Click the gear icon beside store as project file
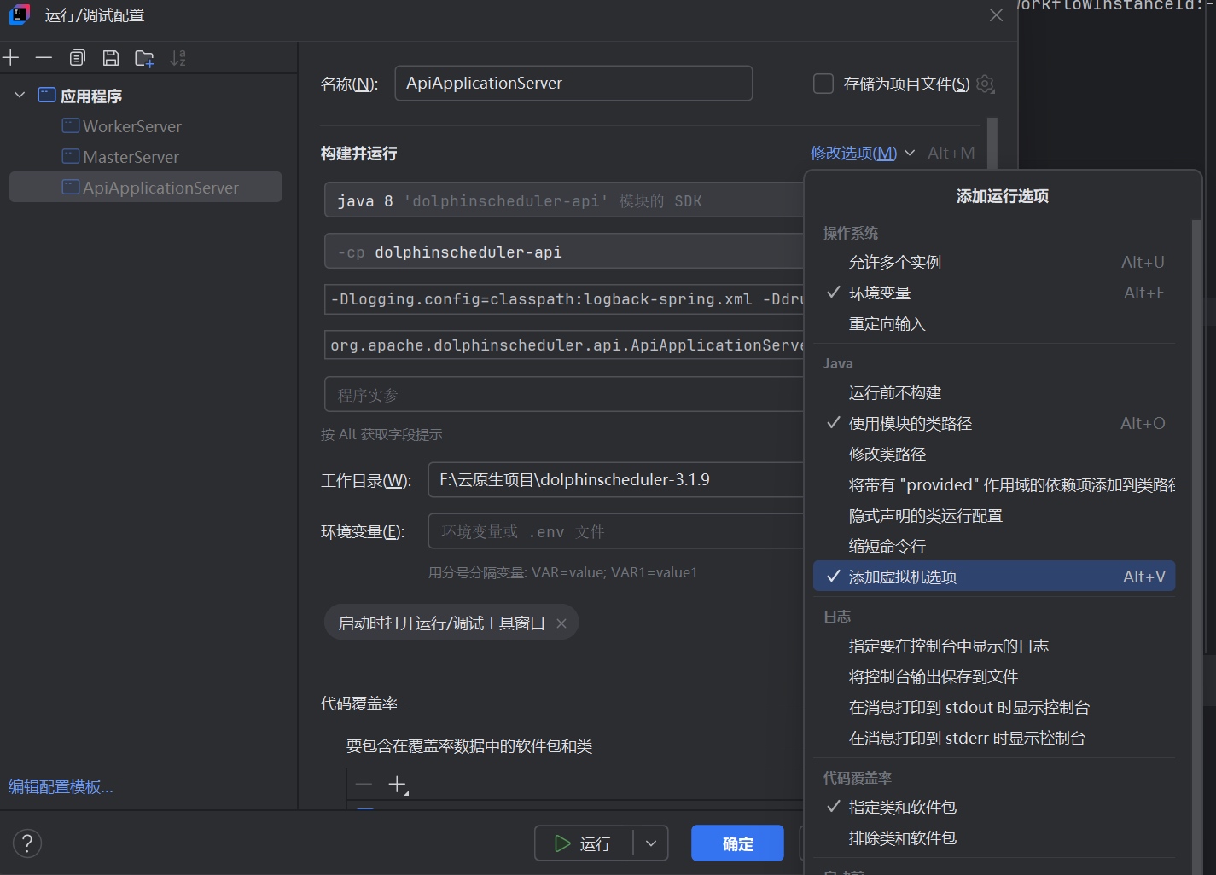Image resolution: width=1216 pixels, height=875 pixels. pos(986,84)
